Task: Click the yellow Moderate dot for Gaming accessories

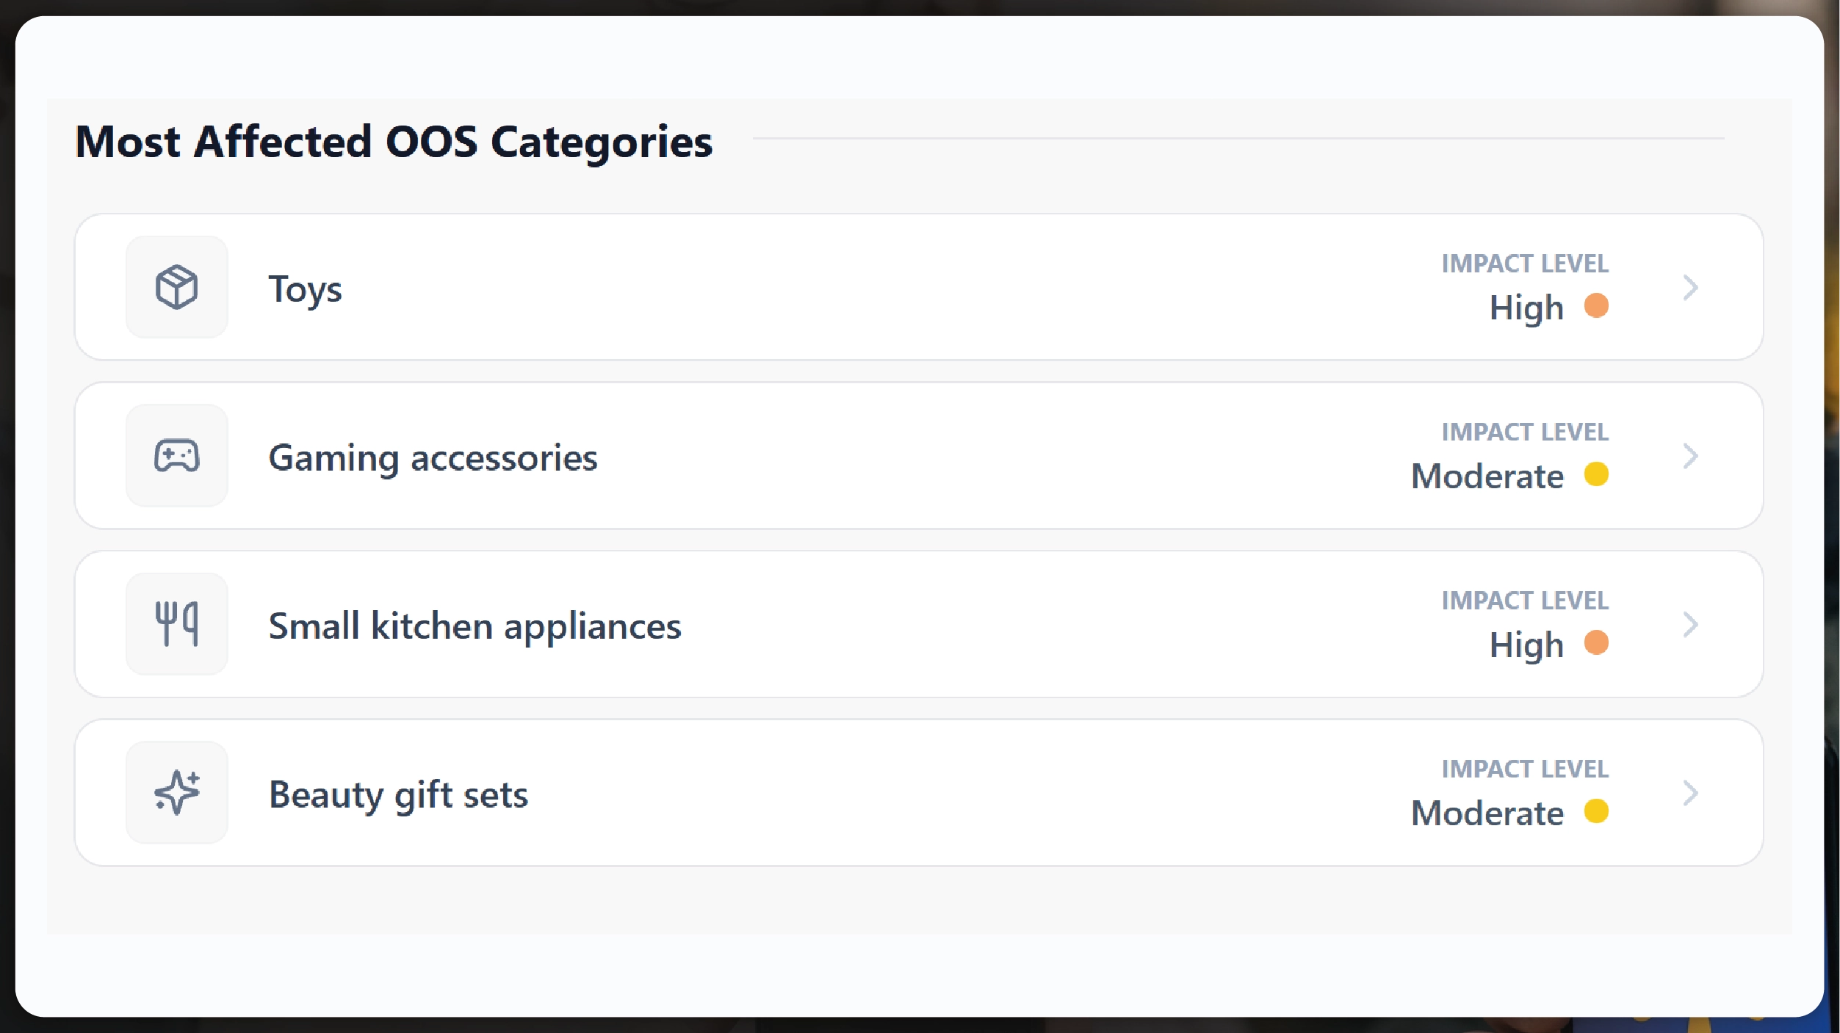Action: [1596, 474]
